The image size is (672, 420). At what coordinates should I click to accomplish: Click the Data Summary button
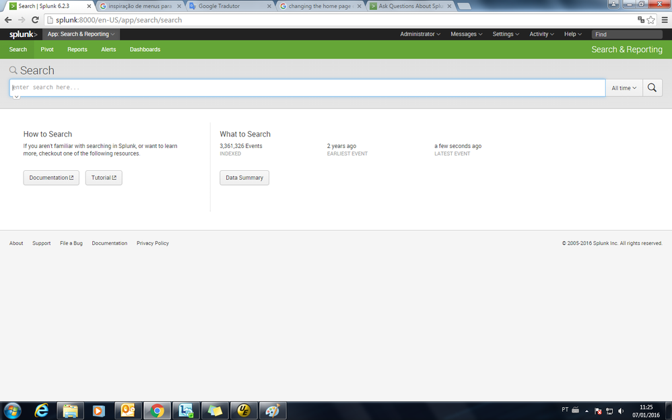(244, 178)
